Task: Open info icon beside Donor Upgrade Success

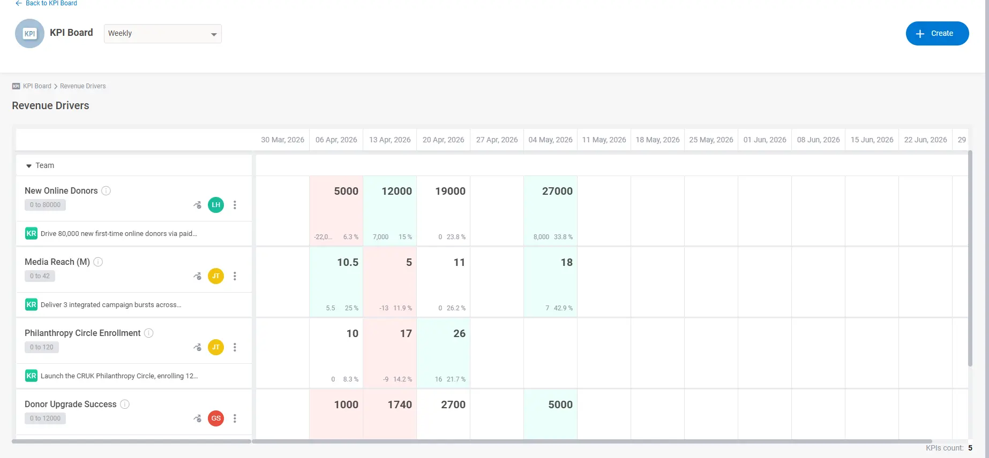Action: pos(125,404)
